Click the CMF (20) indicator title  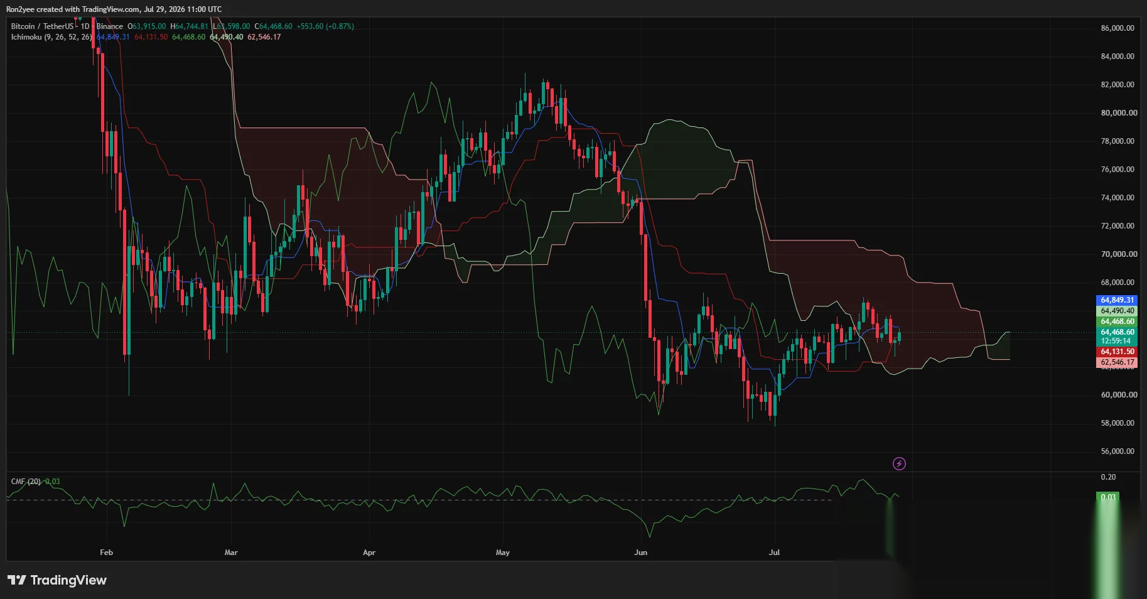(x=26, y=482)
